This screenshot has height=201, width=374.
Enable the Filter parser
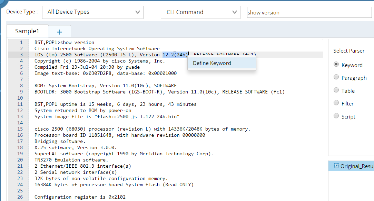336,103
